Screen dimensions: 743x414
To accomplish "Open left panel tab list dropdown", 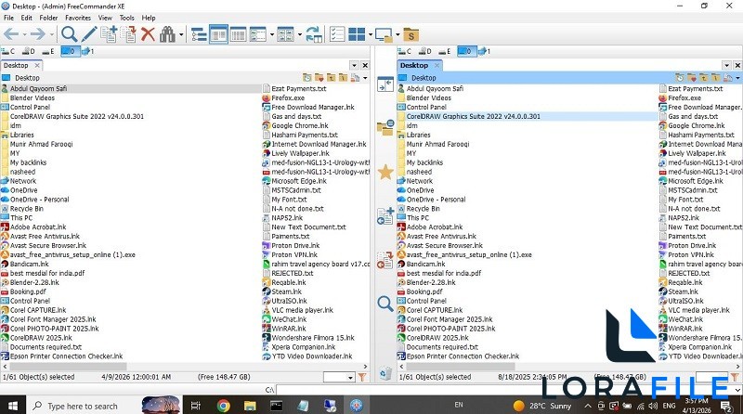I will click(x=354, y=65).
